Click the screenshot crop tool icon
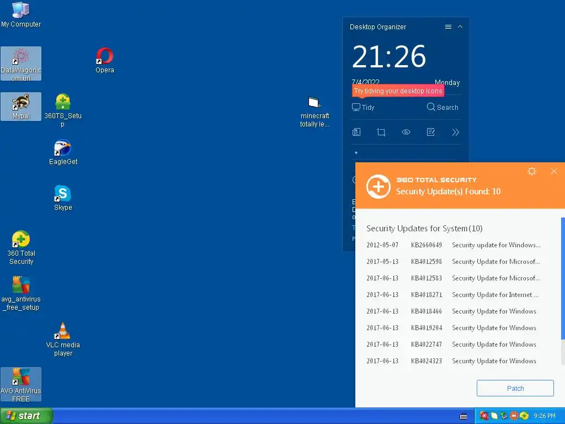Screen dimensions: 565x424 pyautogui.click(x=381, y=132)
